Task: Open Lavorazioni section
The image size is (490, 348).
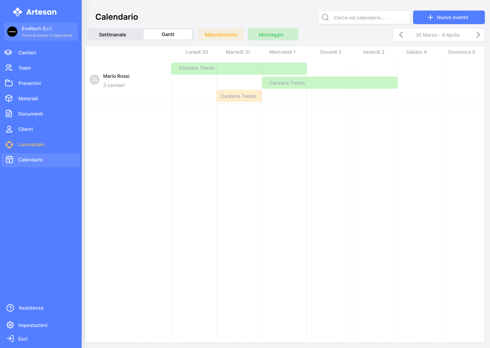Action: pos(31,144)
